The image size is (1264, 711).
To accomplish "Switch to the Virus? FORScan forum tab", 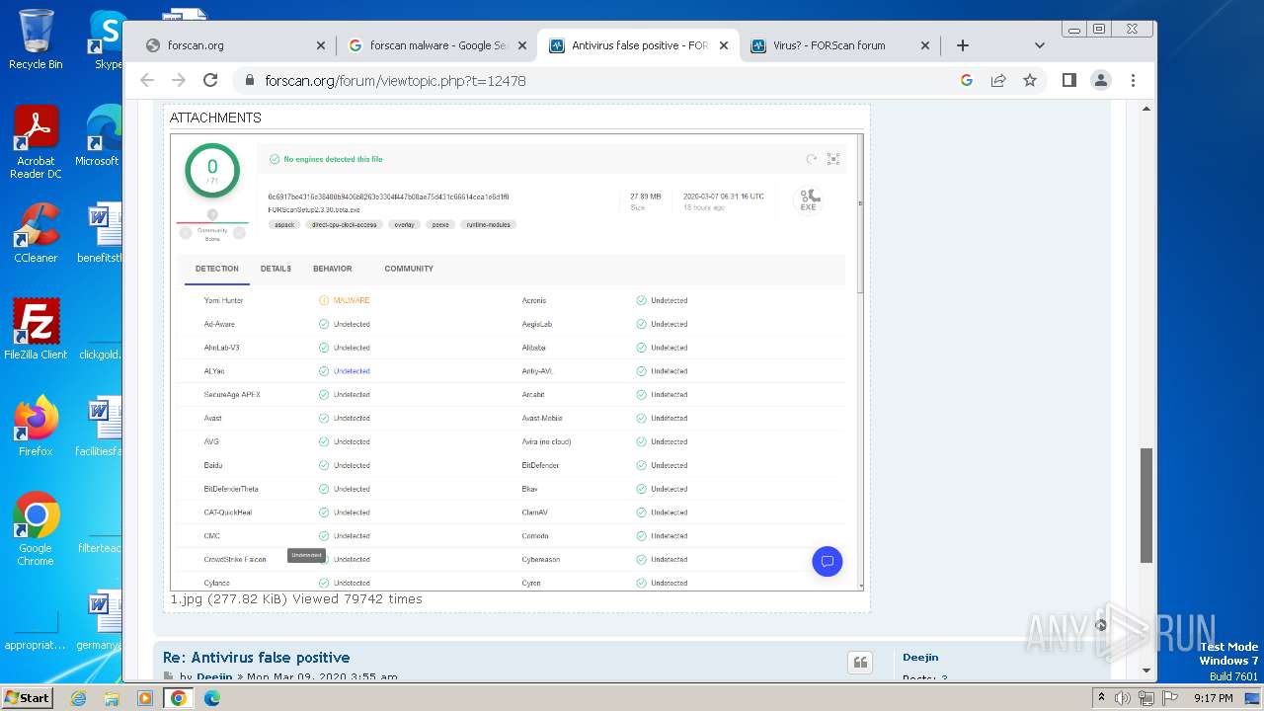I will (841, 45).
